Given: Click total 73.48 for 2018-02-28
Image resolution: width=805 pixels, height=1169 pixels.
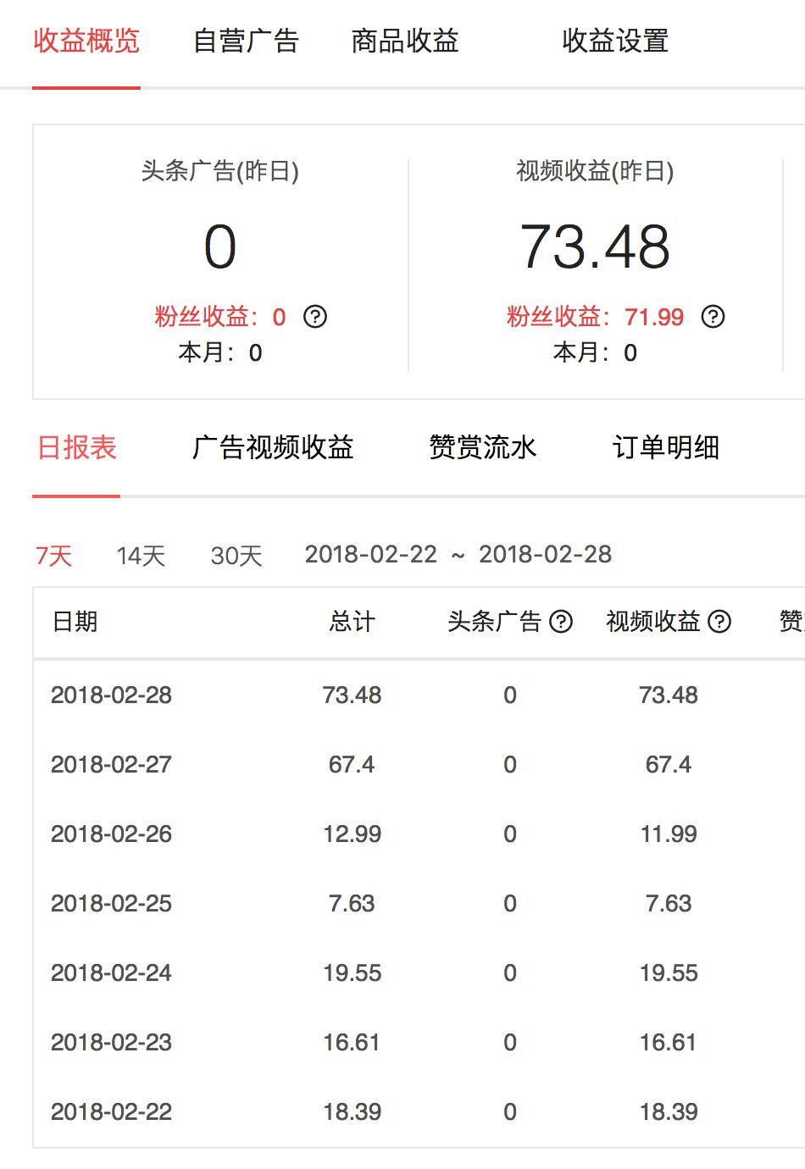Looking at the screenshot, I should [352, 695].
